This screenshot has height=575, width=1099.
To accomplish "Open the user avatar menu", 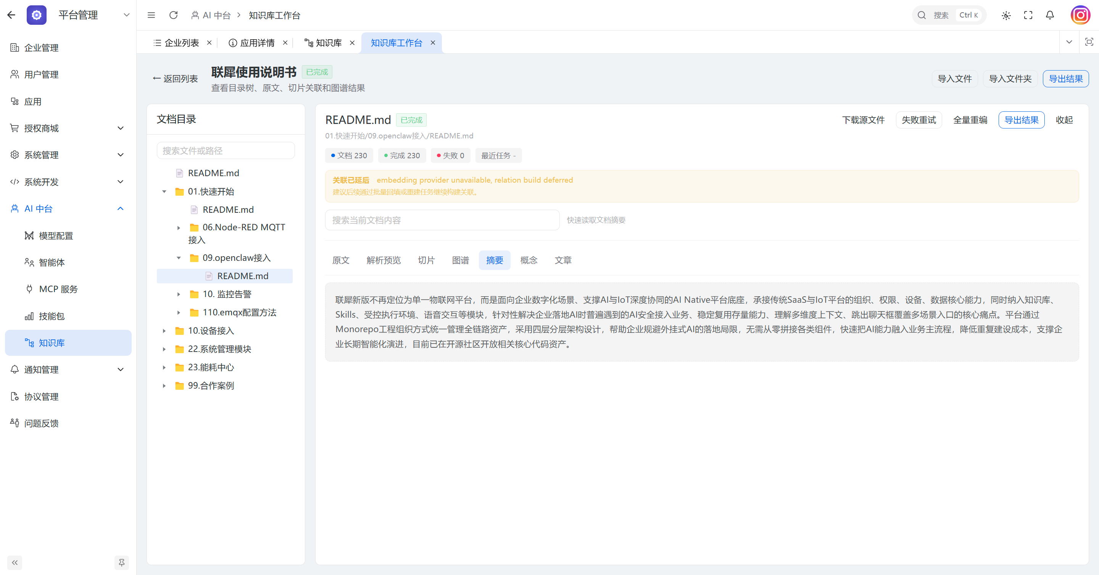I will click(1080, 15).
